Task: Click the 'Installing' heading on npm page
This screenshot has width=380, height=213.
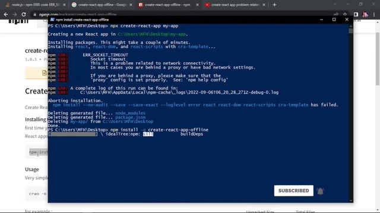Action: pyautogui.click(x=36, y=120)
